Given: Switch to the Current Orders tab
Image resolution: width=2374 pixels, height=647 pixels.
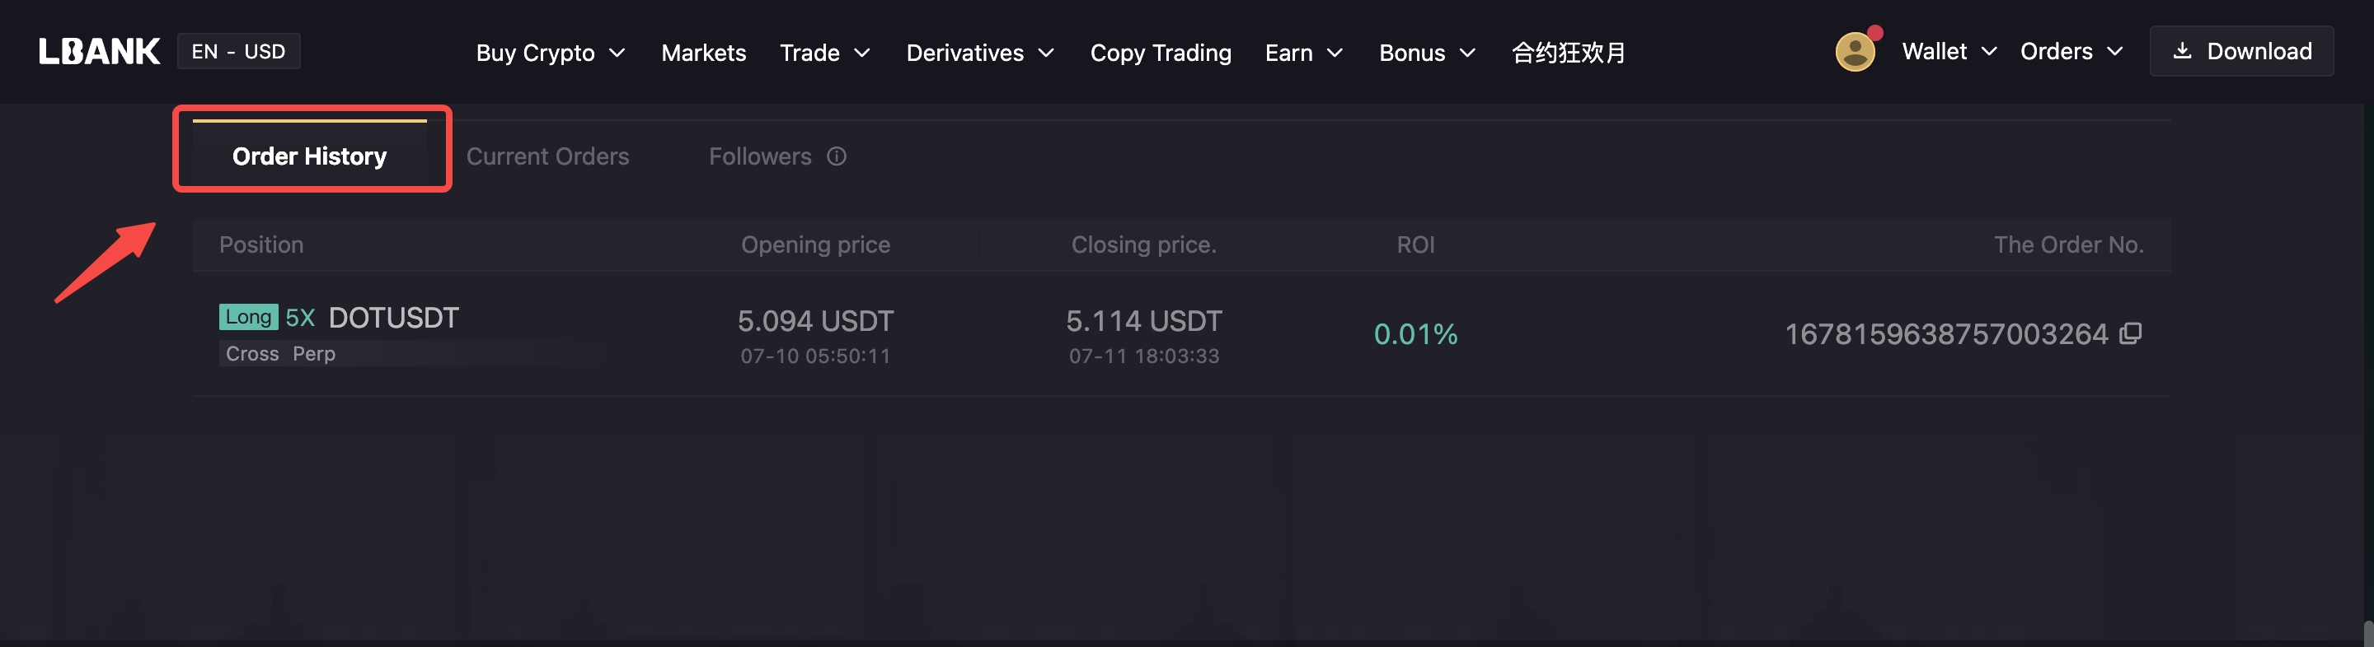Looking at the screenshot, I should coord(547,156).
